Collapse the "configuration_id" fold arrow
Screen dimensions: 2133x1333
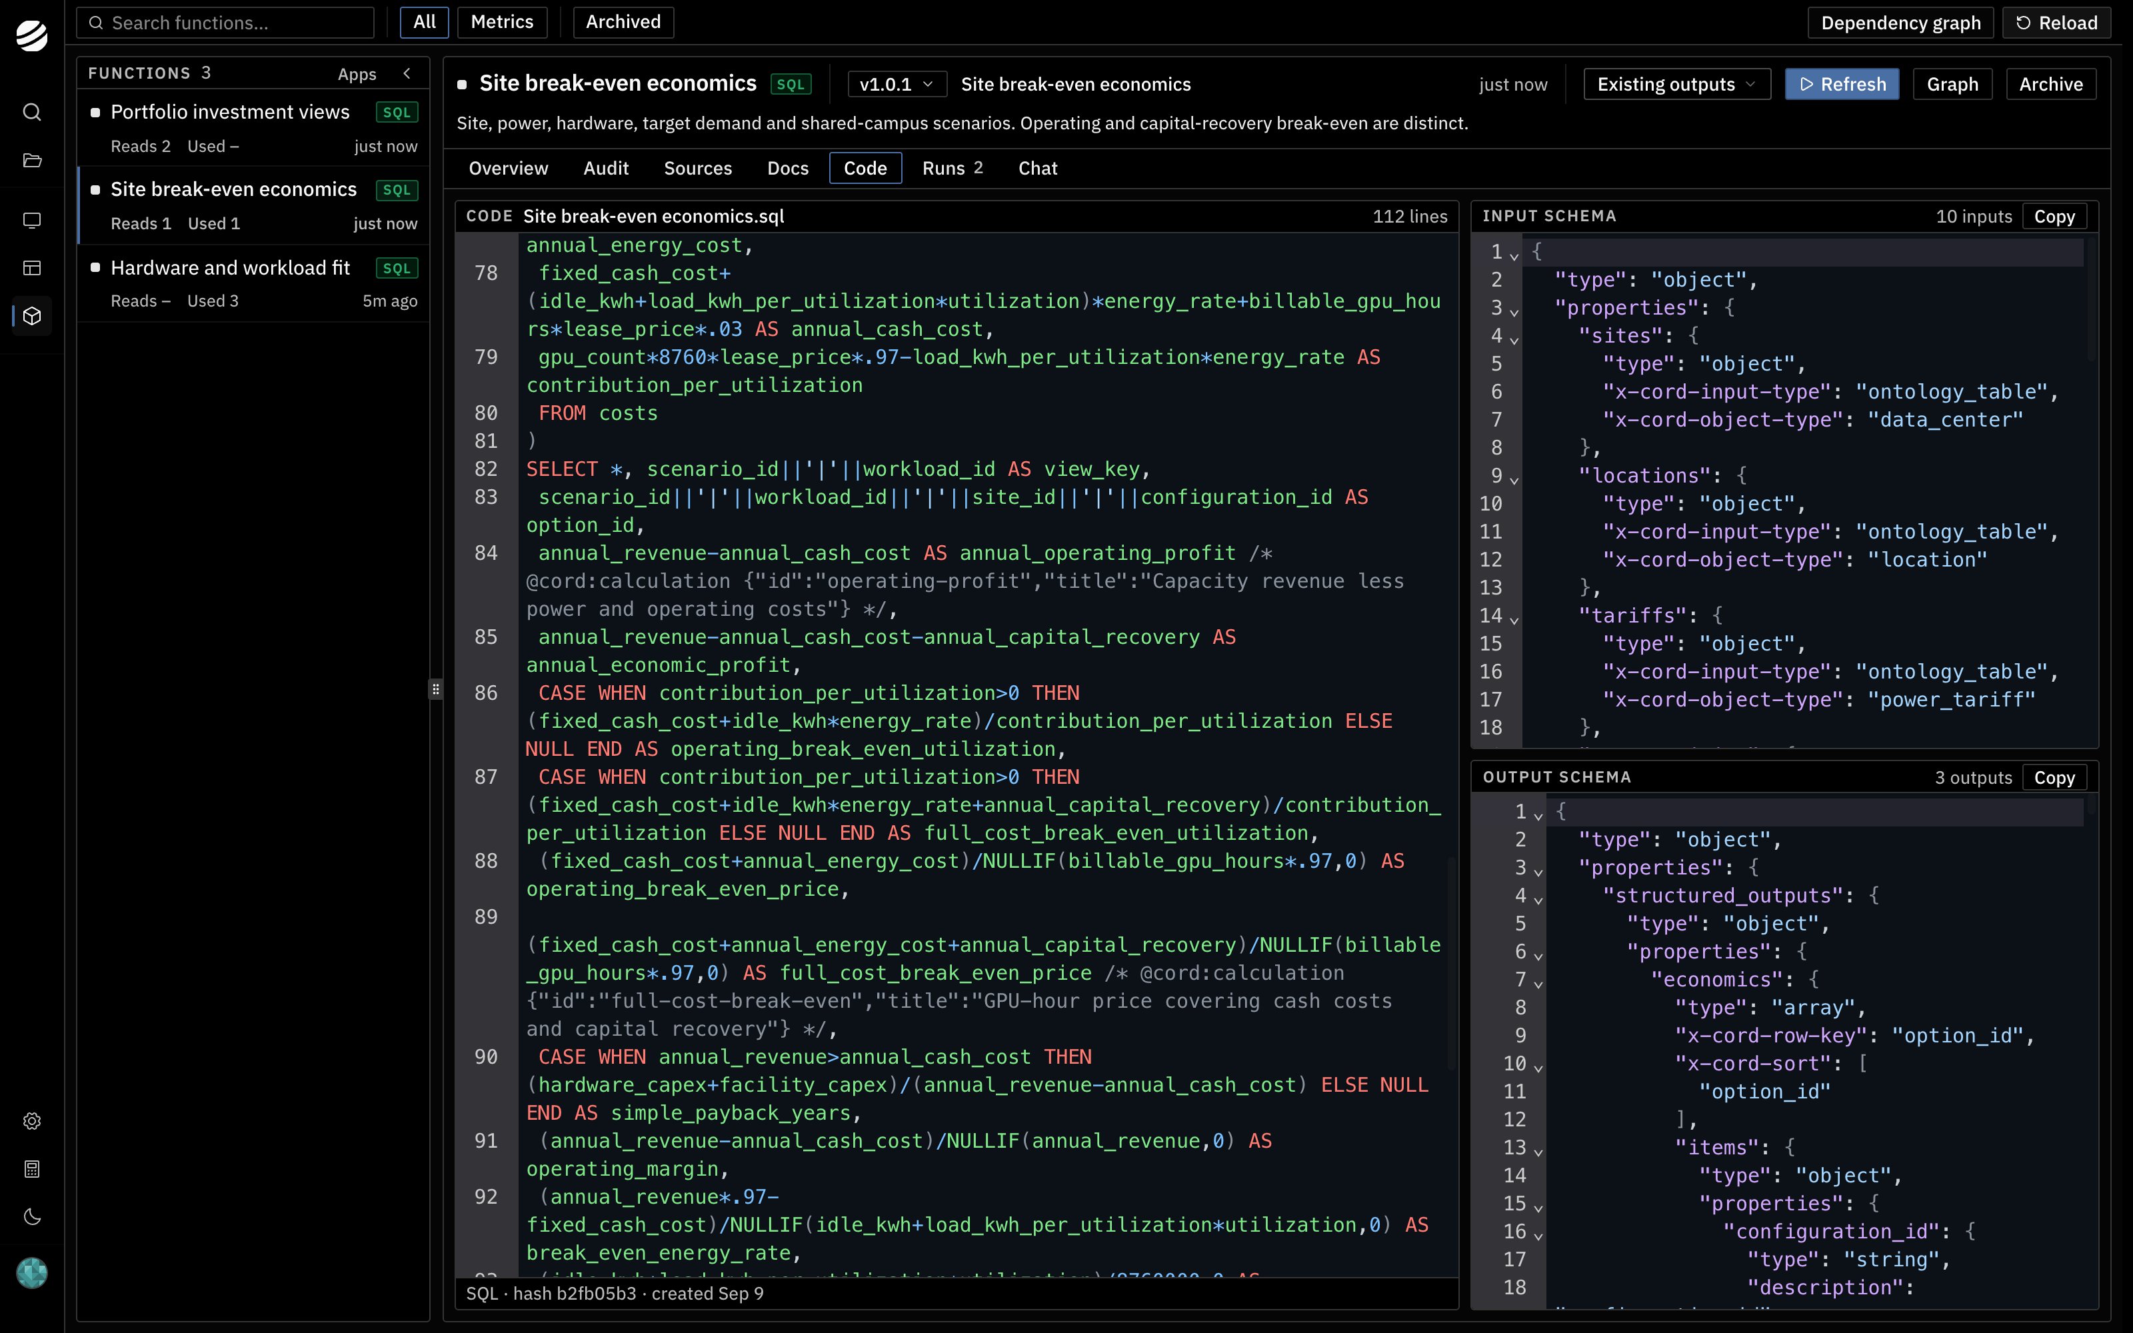tap(1538, 1235)
